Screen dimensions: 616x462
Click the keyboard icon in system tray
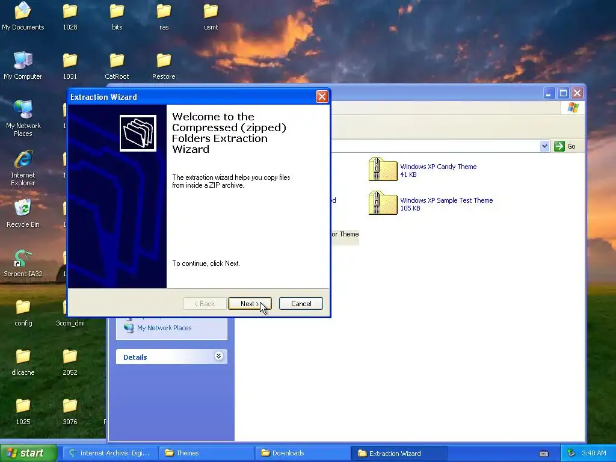(544, 454)
